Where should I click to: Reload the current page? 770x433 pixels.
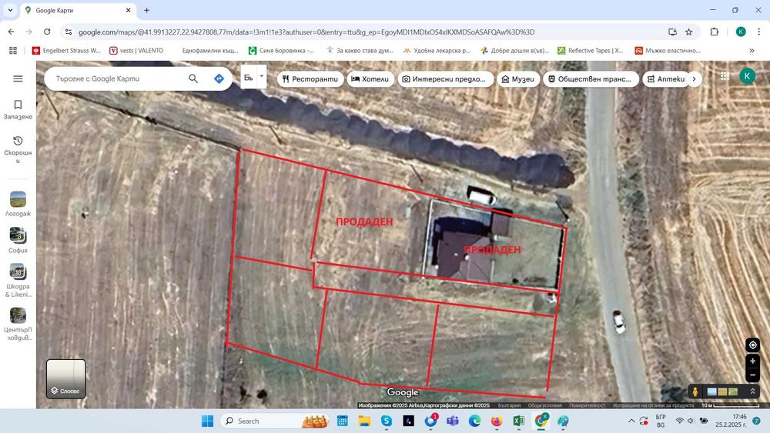point(47,32)
